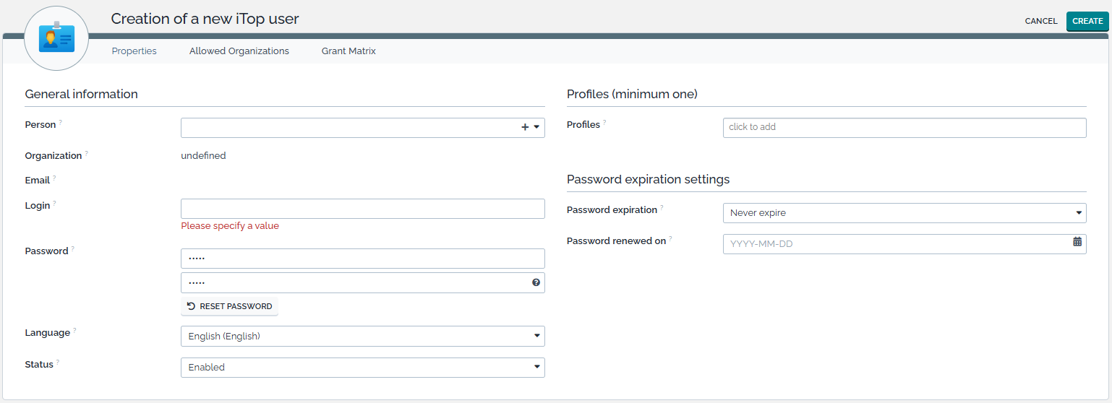This screenshot has width=1112, height=403.
Task: Open the Status dropdown
Action: [362, 367]
